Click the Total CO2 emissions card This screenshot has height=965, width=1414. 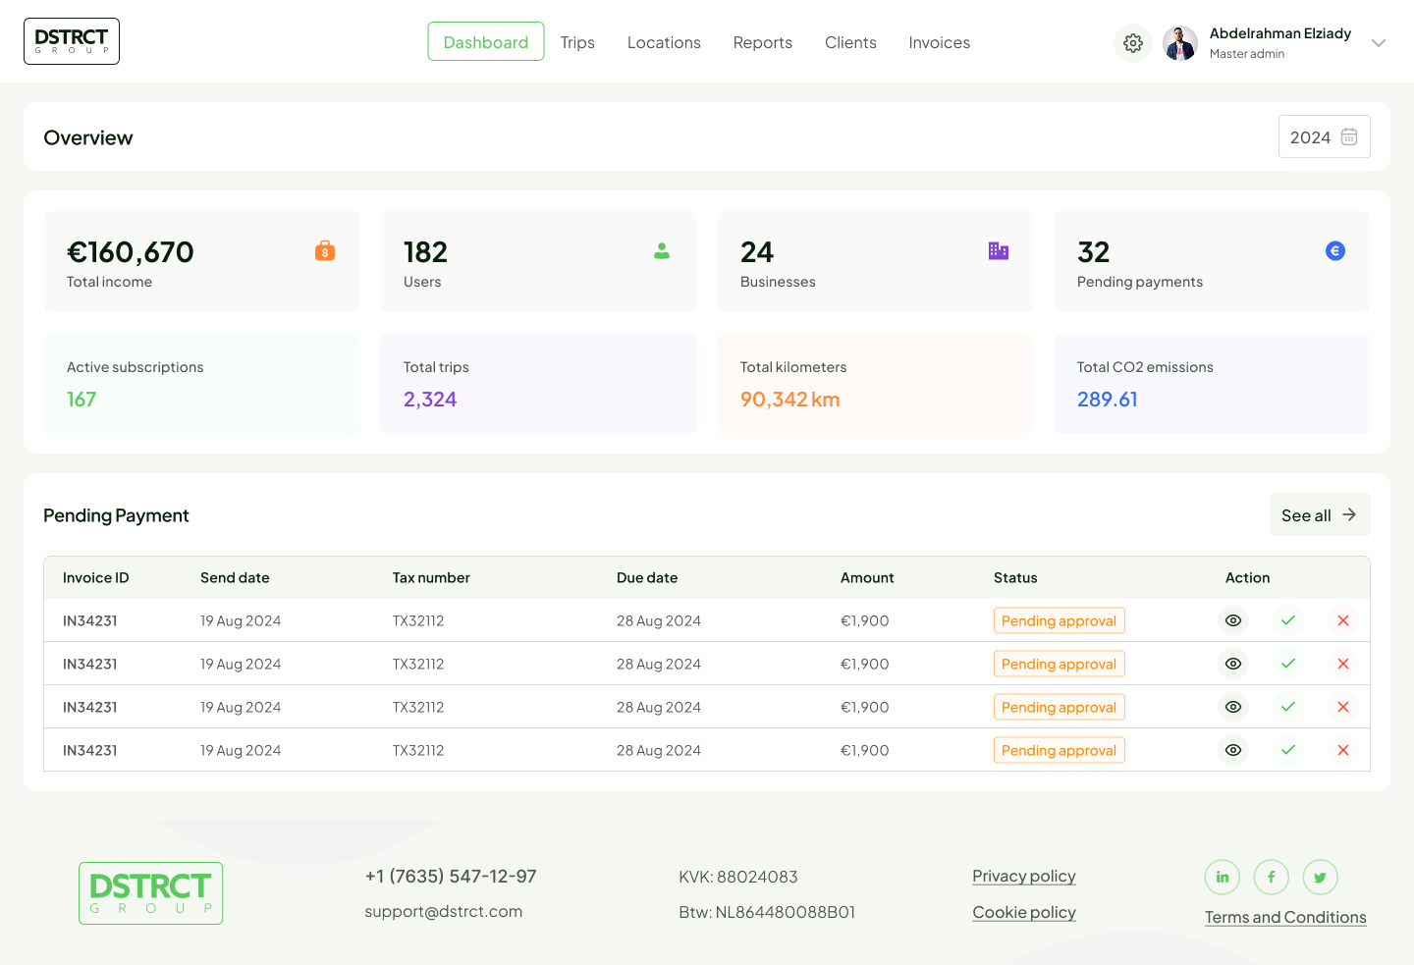(x=1212, y=384)
